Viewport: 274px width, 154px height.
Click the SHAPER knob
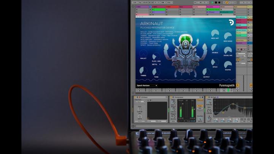[x=228, y=65]
